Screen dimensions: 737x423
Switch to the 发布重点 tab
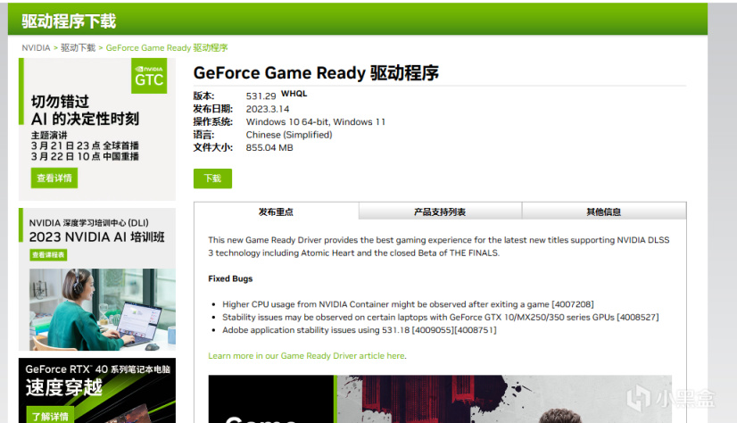click(x=276, y=212)
